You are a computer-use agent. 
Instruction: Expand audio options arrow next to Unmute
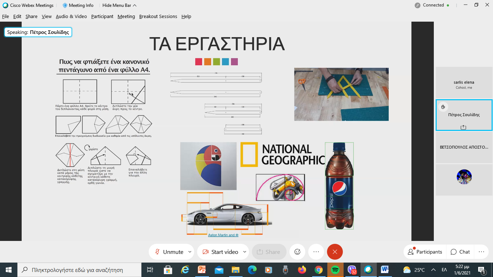tap(190, 252)
